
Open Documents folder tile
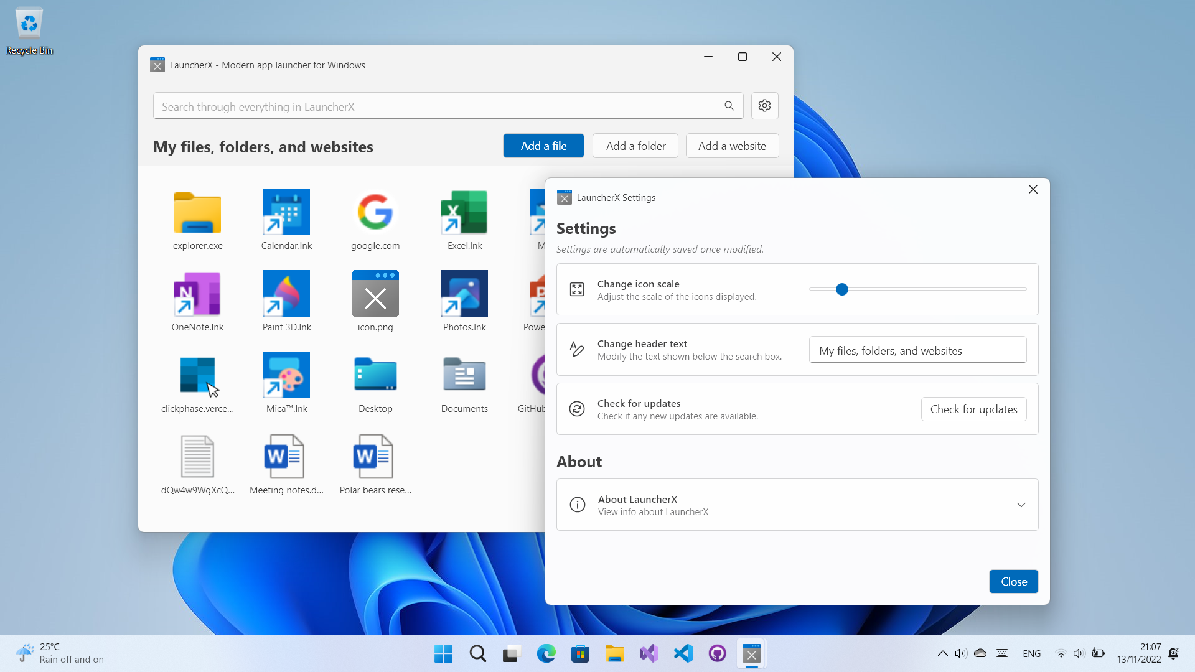(464, 383)
